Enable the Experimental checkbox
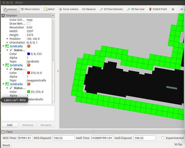The width and height of the screenshot is (185, 148). tap(163, 138)
